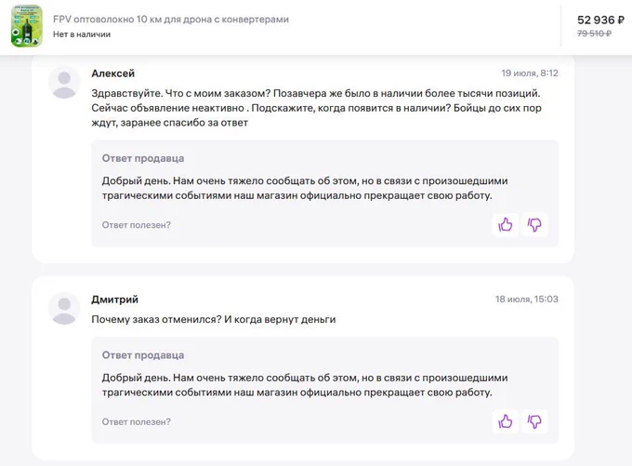Viewport: 632px width, 466px height.
Task: Dislike the seller's answer to Дмитрий
Action: click(534, 421)
